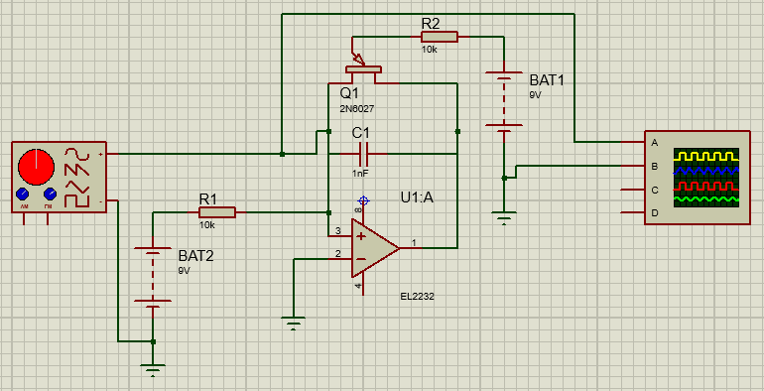The height and width of the screenshot is (391, 764).
Task: Click the U1:A op-amp triangle
Action: [375, 248]
